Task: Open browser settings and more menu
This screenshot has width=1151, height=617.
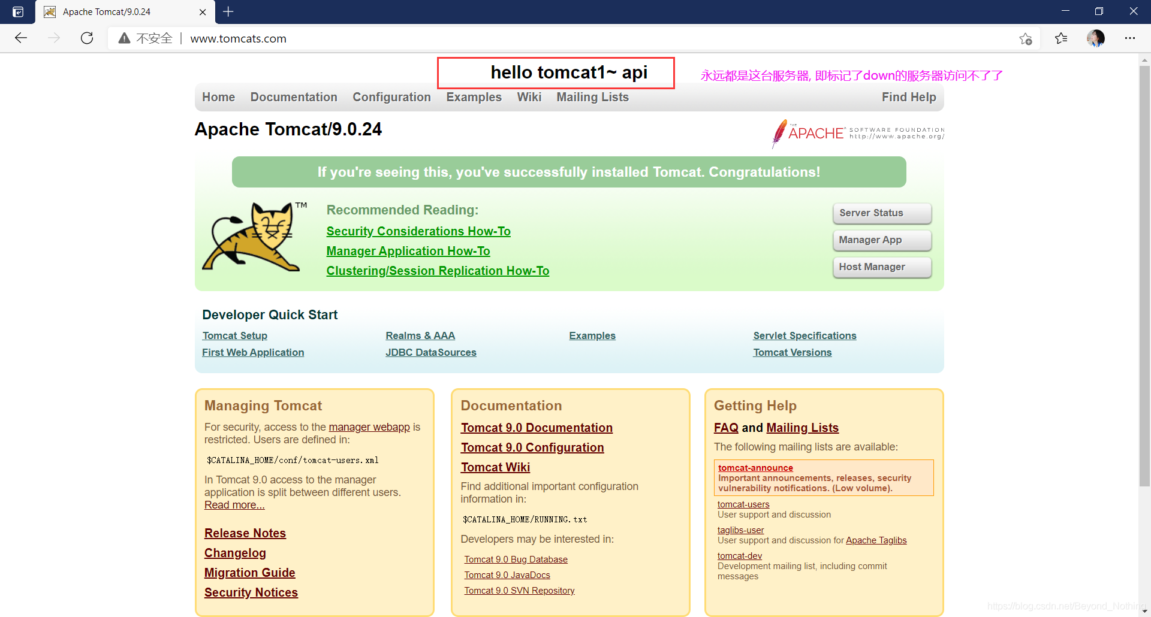Action: point(1130,38)
